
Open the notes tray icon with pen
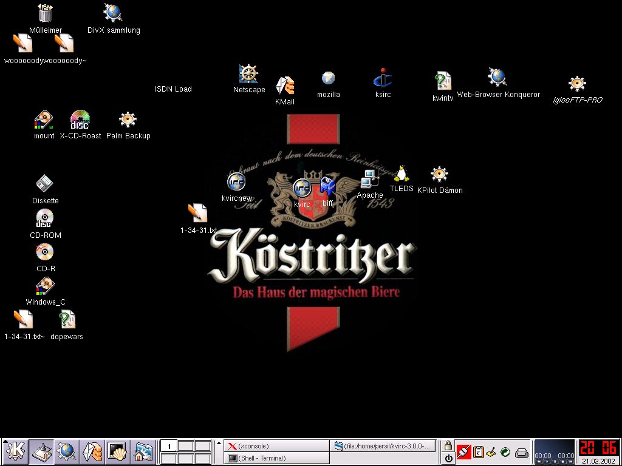pyautogui.click(x=491, y=452)
